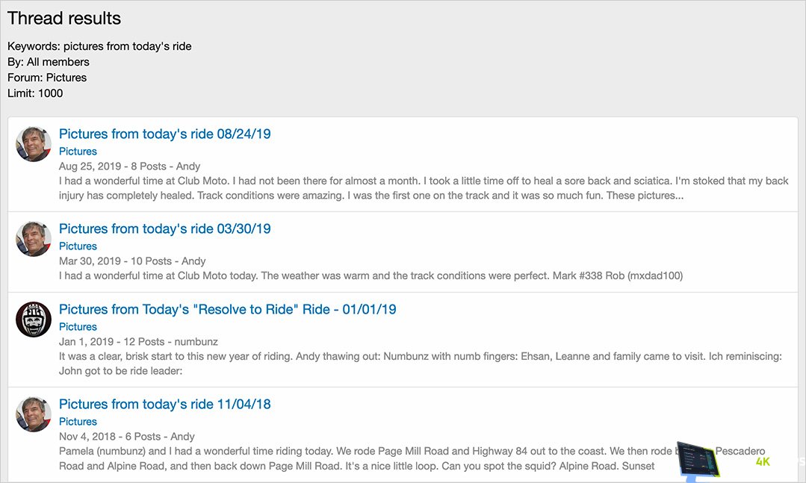Open Pictures from today's ride 11/04/18
806x483 pixels.
click(x=166, y=404)
